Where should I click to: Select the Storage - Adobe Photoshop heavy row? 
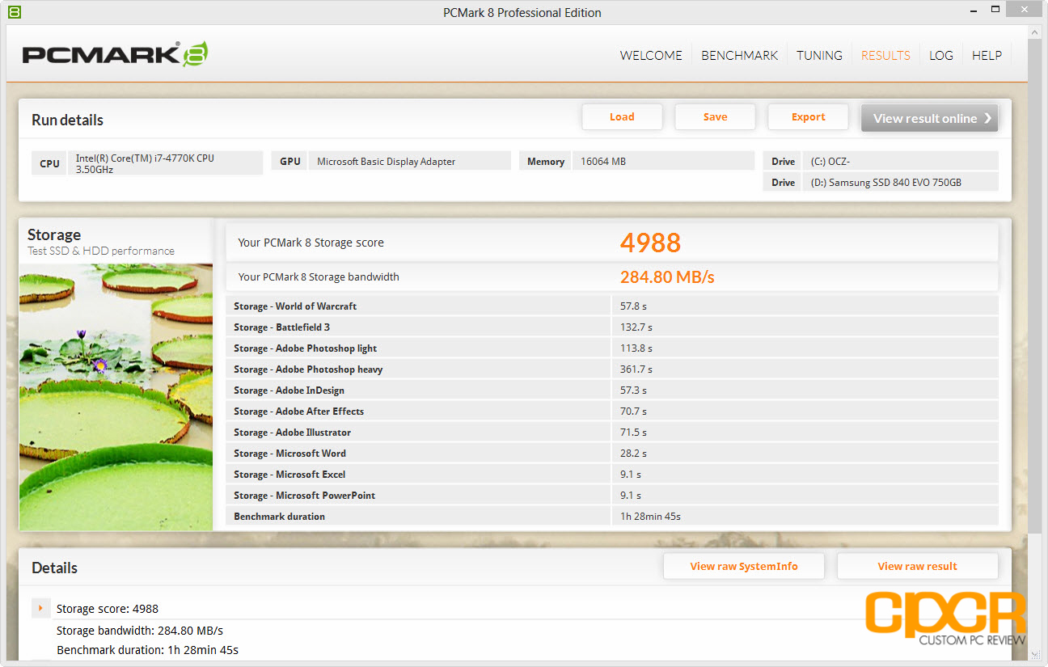[x=612, y=369]
